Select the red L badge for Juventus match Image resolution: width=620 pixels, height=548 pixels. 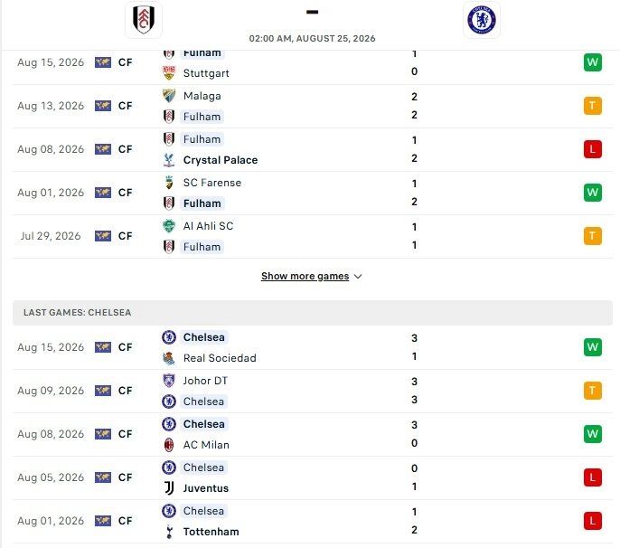592,477
